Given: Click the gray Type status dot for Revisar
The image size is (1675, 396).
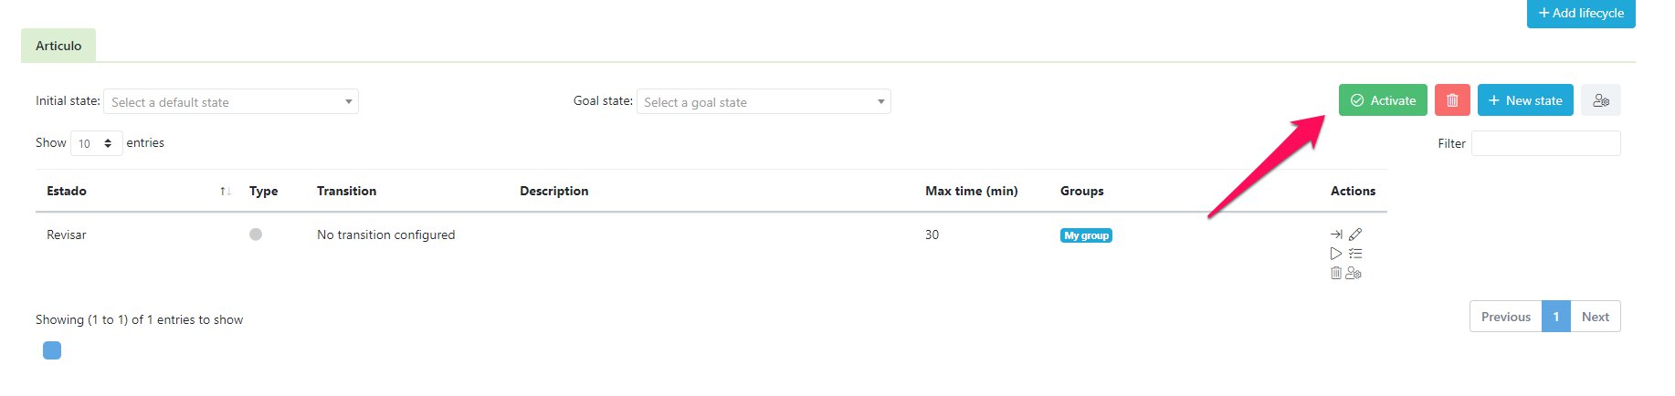Looking at the screenshot, I should tap(256, 234).
